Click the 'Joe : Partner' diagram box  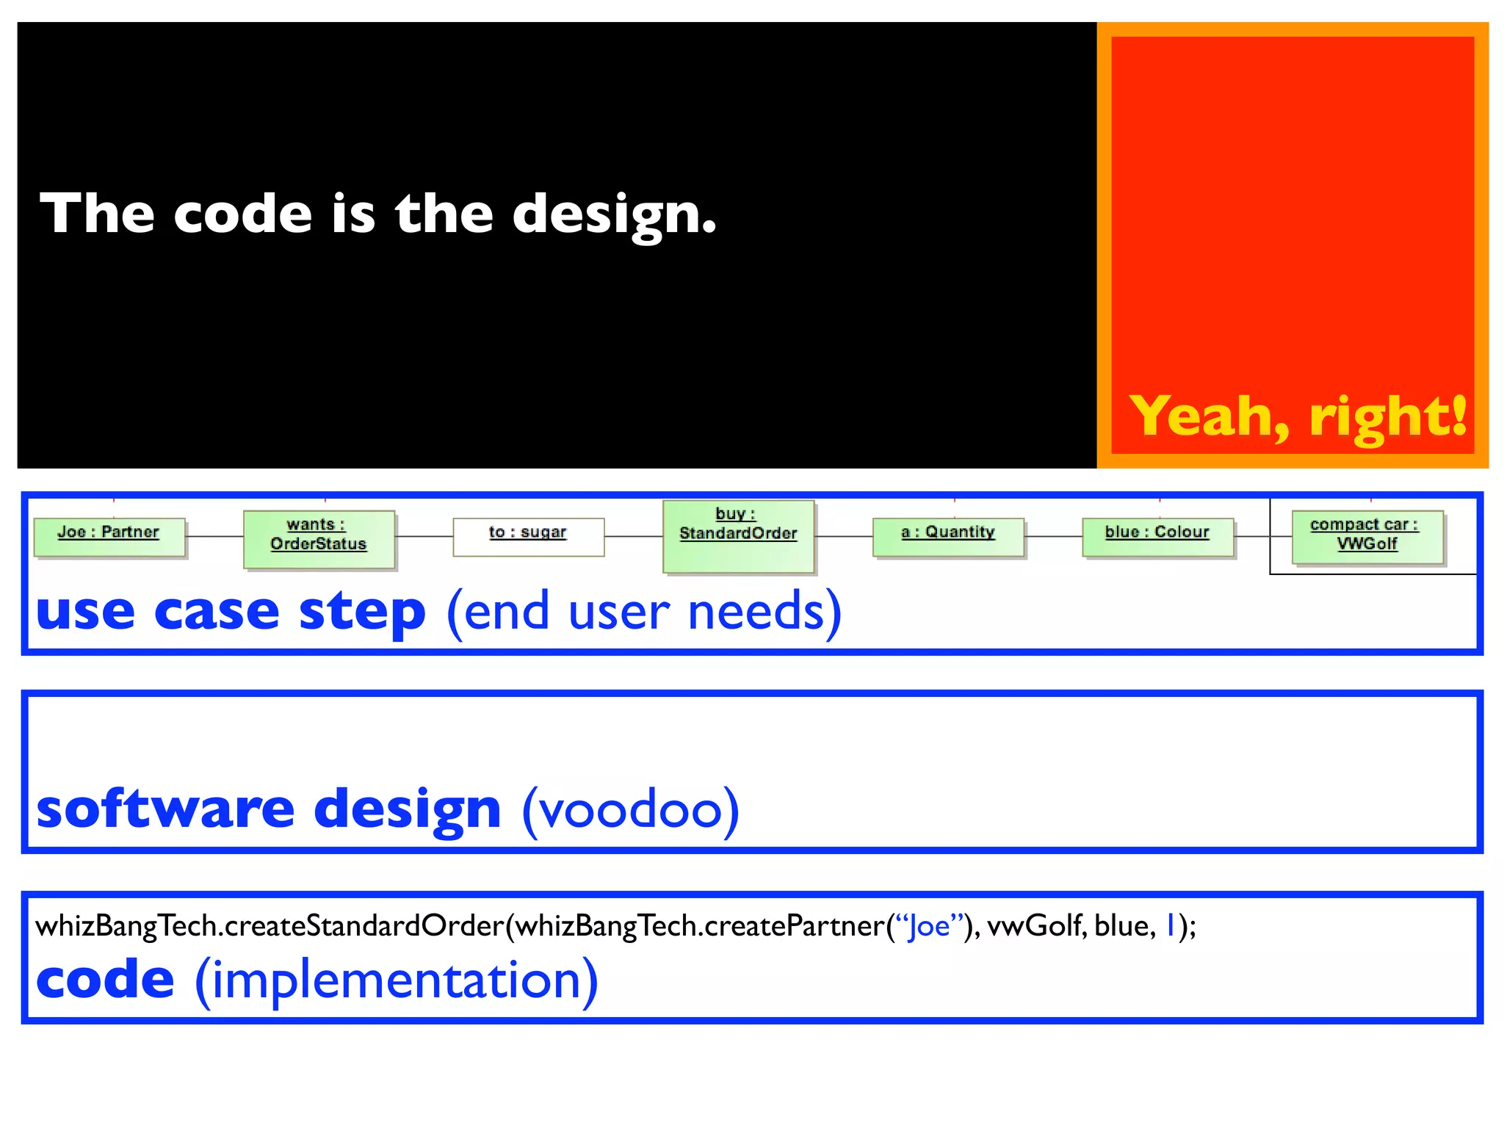coord(109,538)
